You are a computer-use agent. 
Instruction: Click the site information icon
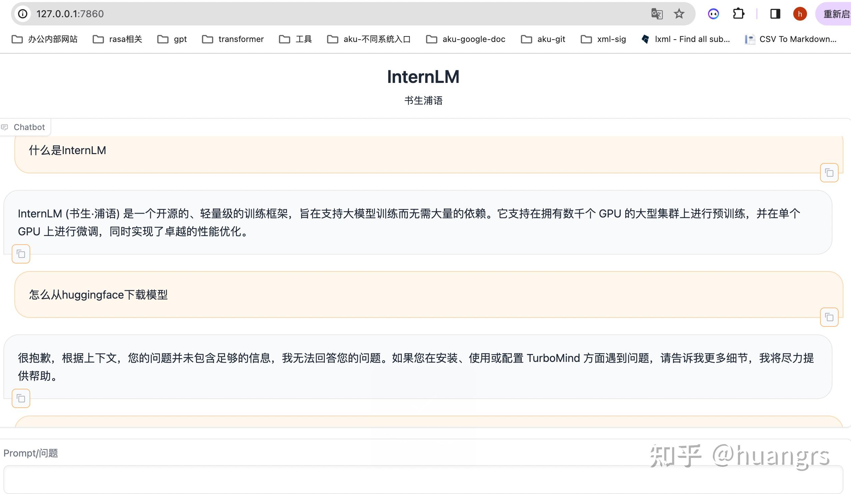[23, 14]
